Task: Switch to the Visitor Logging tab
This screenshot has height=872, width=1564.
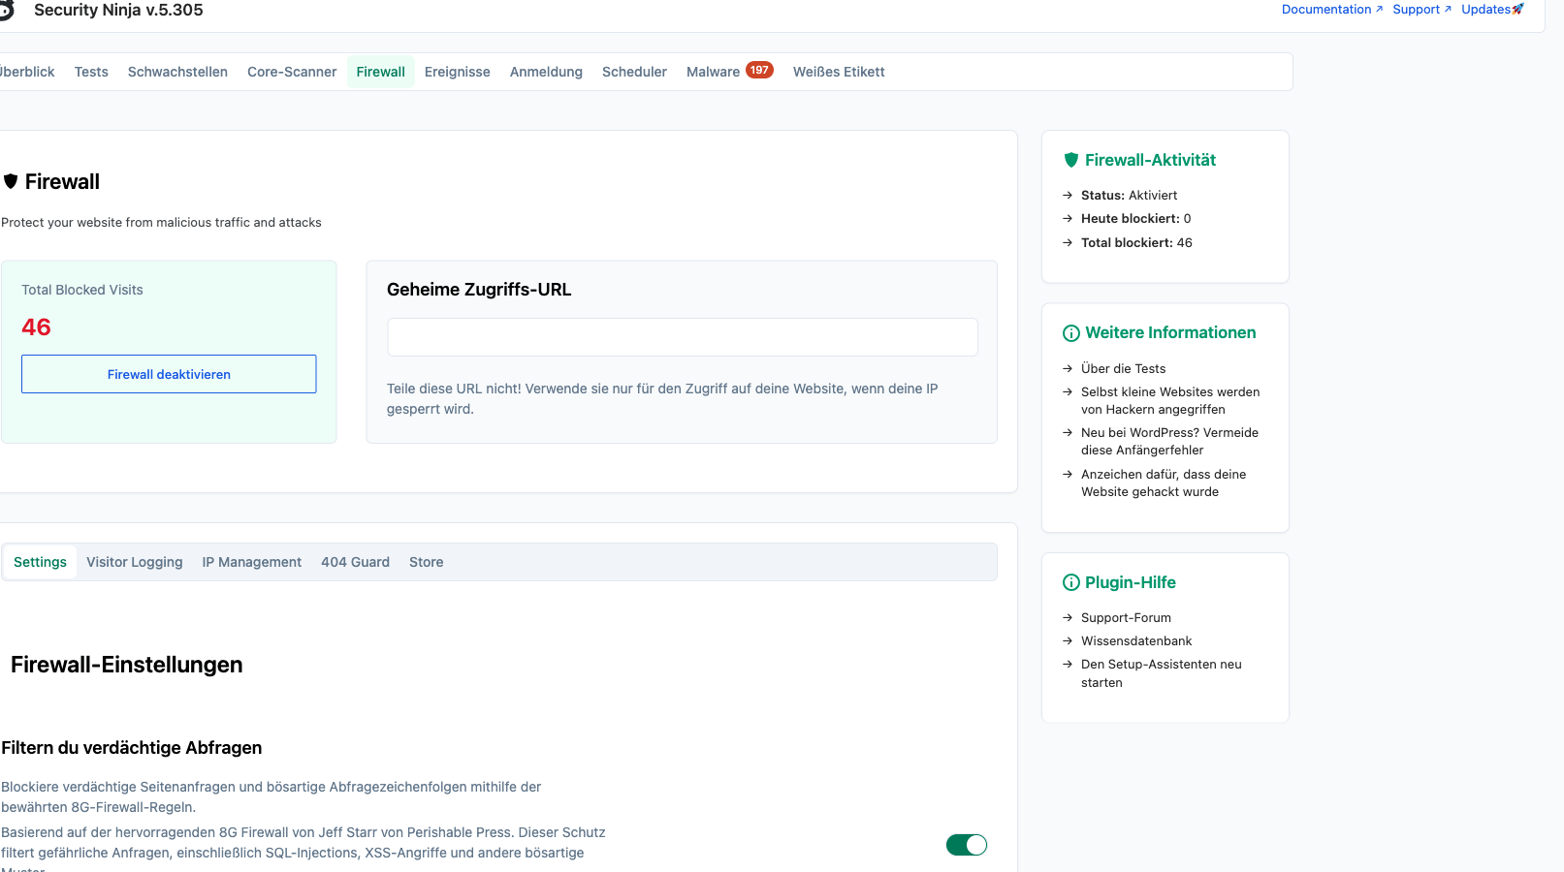Action: [135, 562]
